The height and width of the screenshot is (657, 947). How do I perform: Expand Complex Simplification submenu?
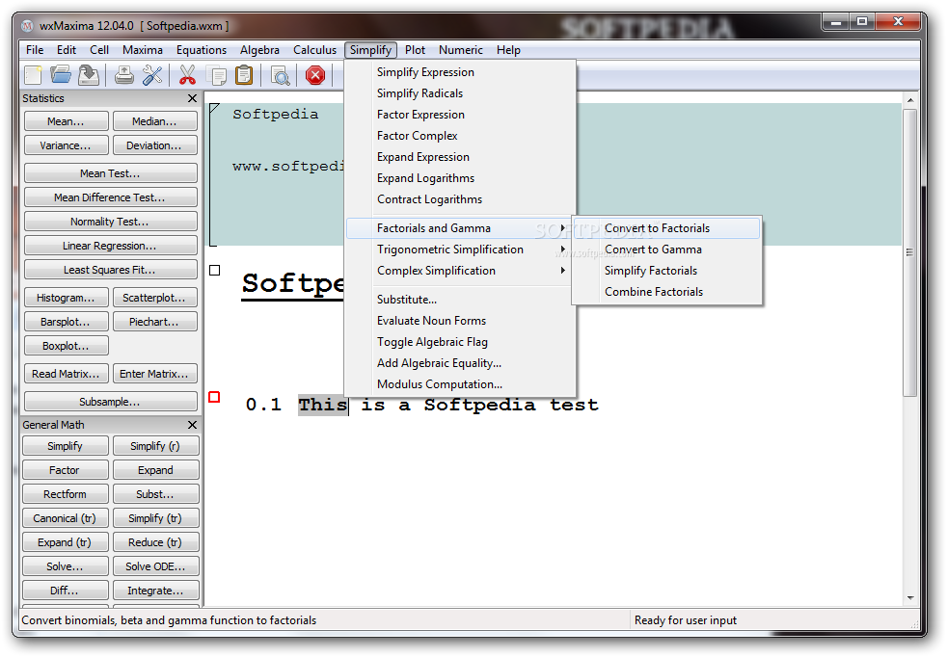click(x=459, y=271)
